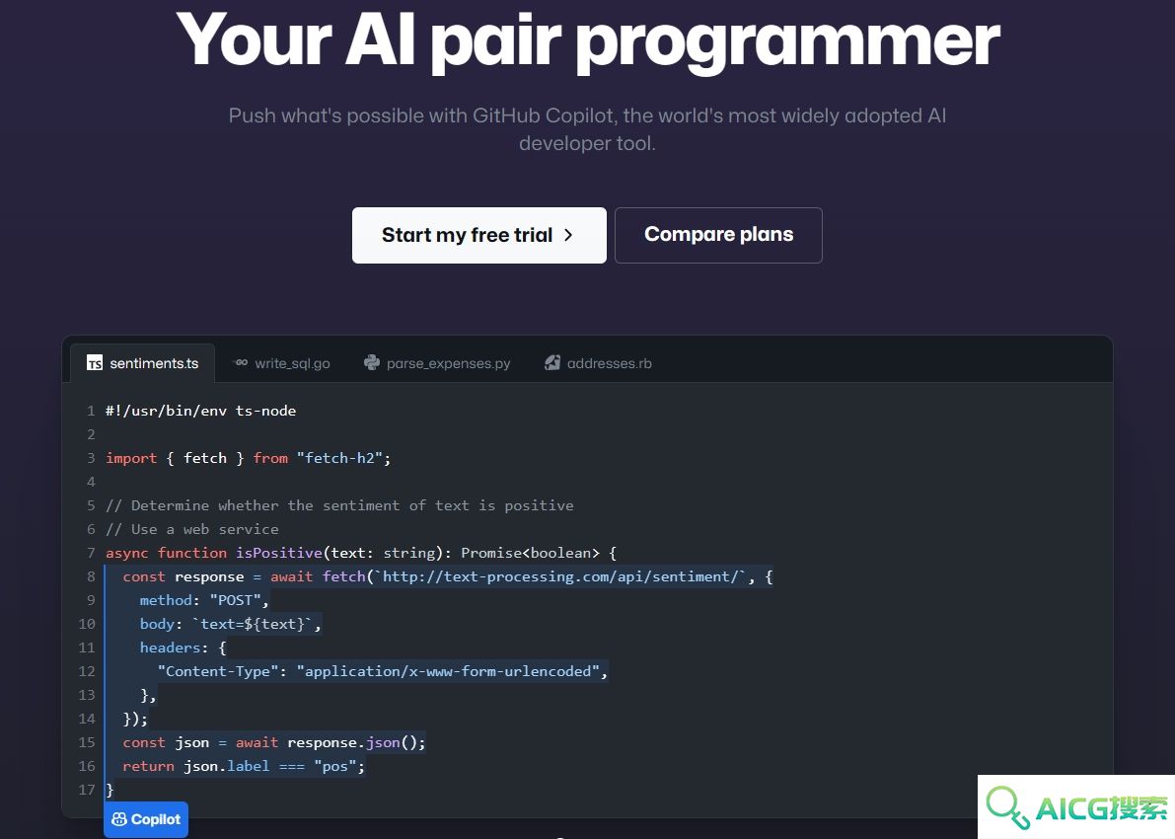
Task: Click the chevron arrow in free trial button
Action: click(568, 236)
